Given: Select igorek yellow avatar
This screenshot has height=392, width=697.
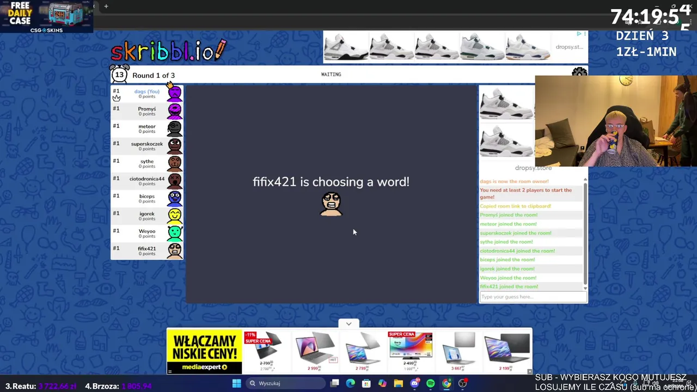Looking at the screenshot, I should (174, 216).
